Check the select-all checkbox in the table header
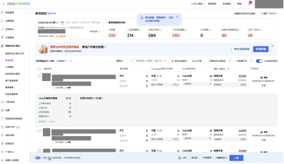This screenshot has height=164, width=284. click(x=39, y=69)
